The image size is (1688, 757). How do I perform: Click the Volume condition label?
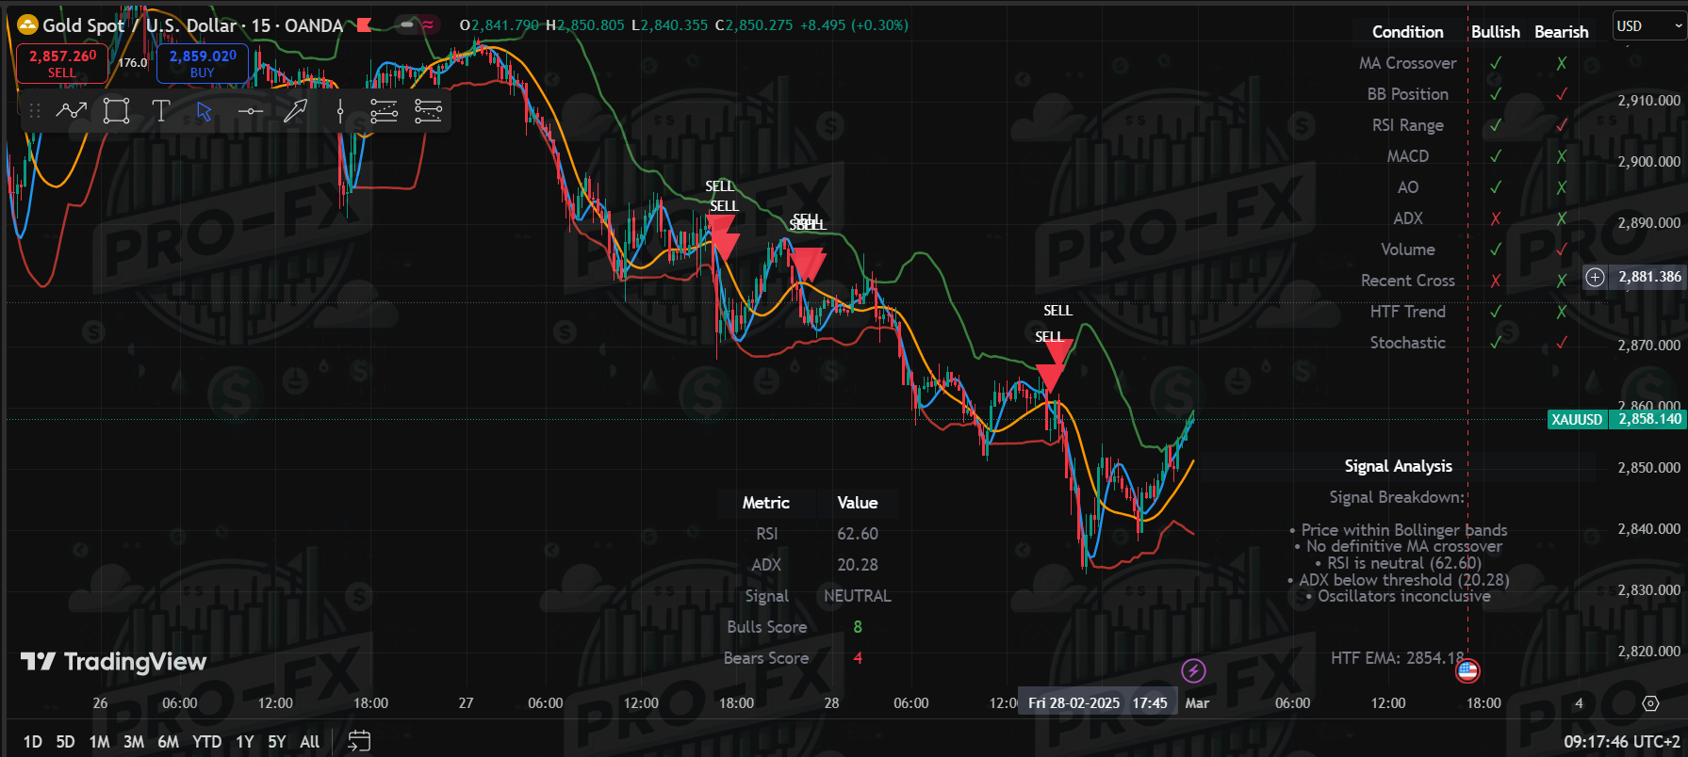click(1407, 250)
